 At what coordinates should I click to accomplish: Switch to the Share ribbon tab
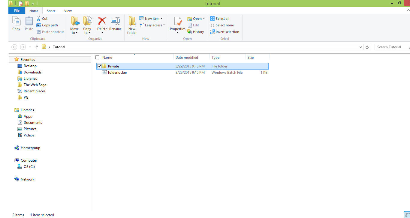pyautogui.click(x=51, y=10)
